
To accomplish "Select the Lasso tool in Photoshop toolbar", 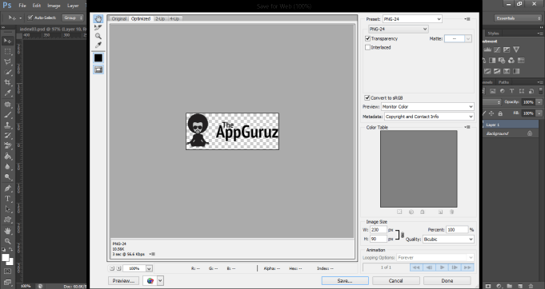I will point(7,61).
